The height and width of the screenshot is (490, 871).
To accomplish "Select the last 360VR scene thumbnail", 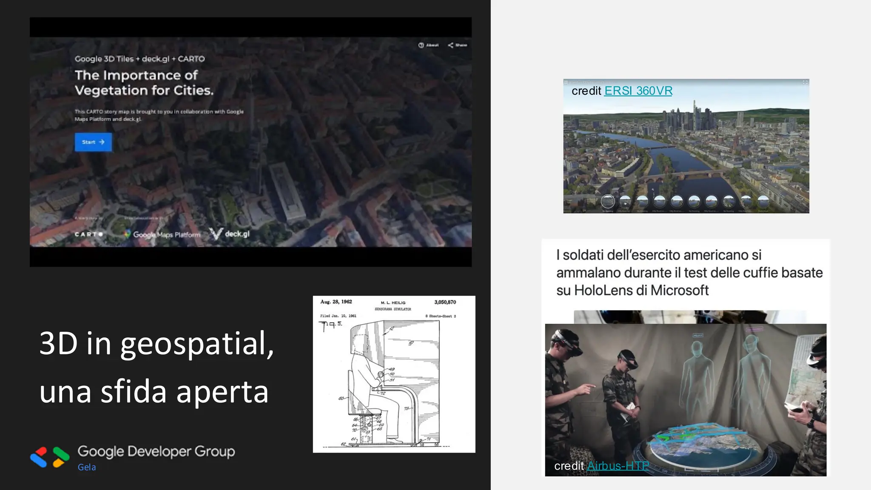I will pyautogui.click(x=763, y=201).
